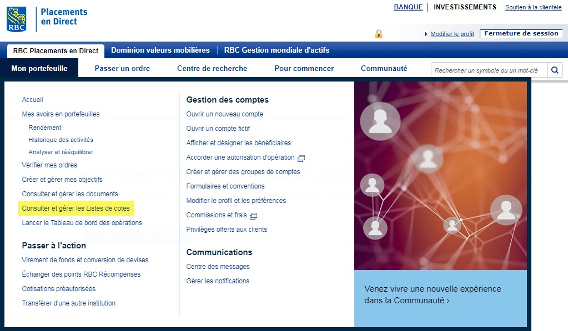Open Virement de fonds et conversion de devises

coord(85,260)
